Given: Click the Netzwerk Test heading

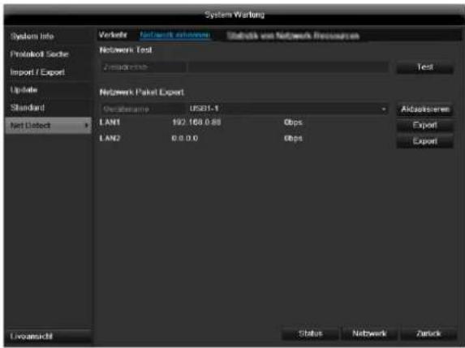Looking at the screenshot, I should tap(126, 49).
